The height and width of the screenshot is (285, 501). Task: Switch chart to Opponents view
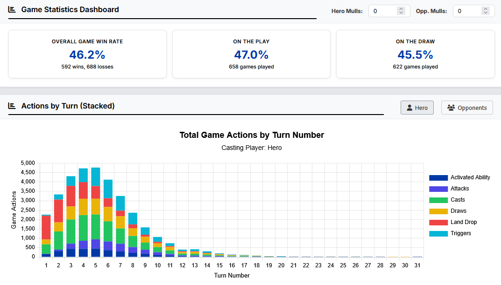point(467,108)
